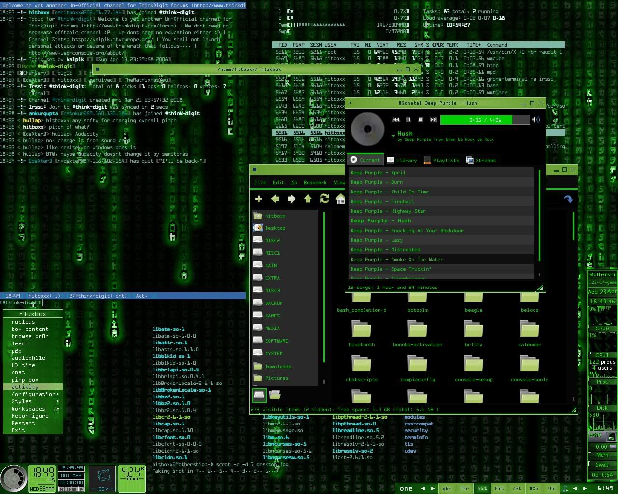Expand Workspaces submenu in Fluxbox menu
Image resolution: width=618 pixels, height=494 pixels.
(33, 409)
